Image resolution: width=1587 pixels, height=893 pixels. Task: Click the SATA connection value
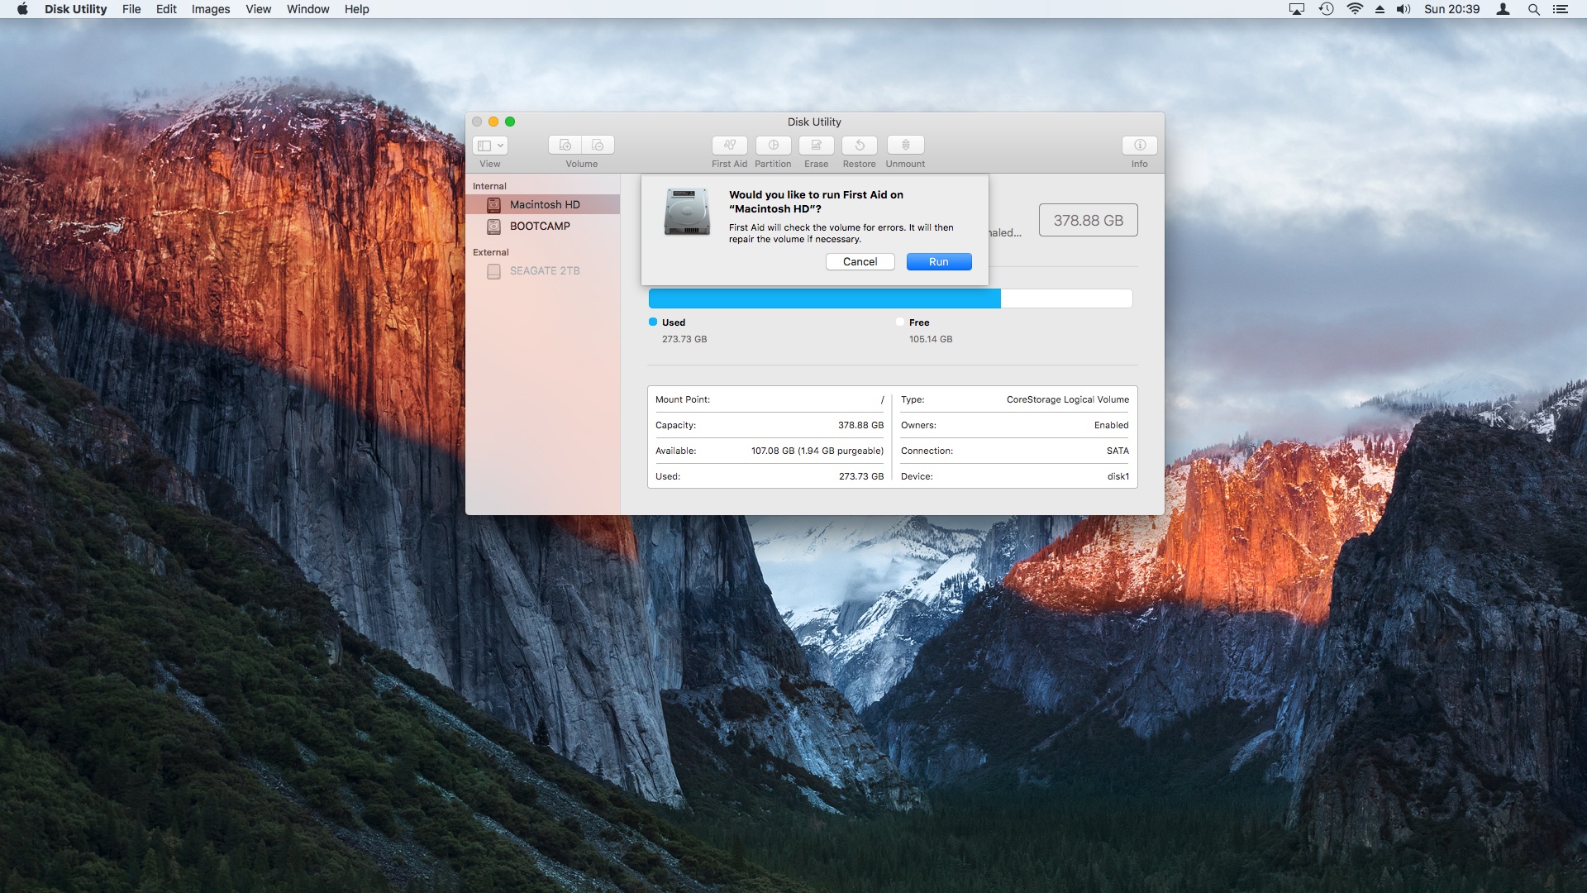[x=1118, y=451]
